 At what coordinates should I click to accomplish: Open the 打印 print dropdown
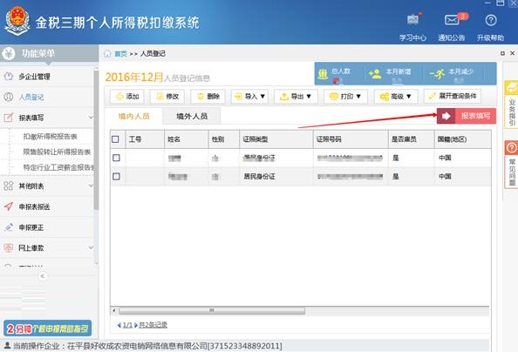tap(345, 97)
